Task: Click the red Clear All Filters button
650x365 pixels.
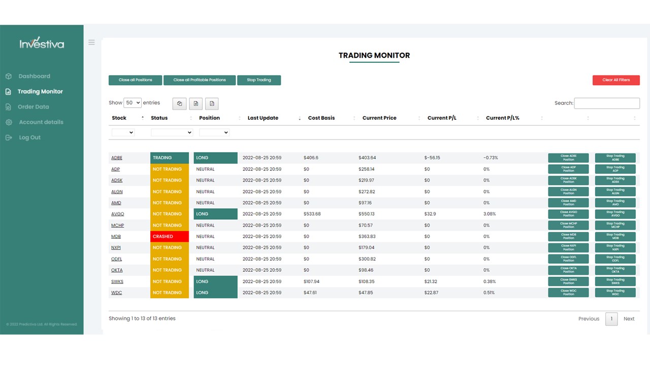Action: click(616, 80)
